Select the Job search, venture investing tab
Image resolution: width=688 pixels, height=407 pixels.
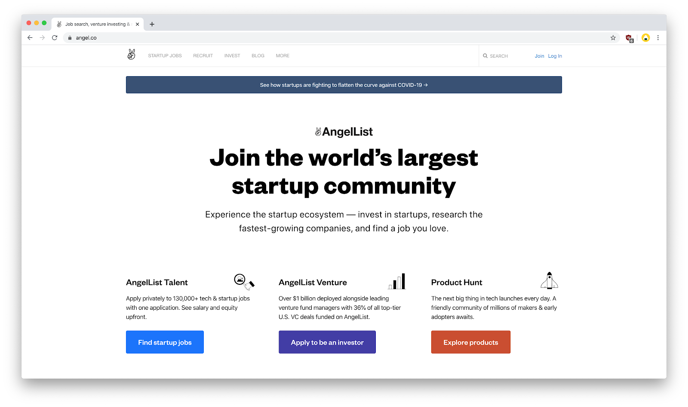click(98, 24)
